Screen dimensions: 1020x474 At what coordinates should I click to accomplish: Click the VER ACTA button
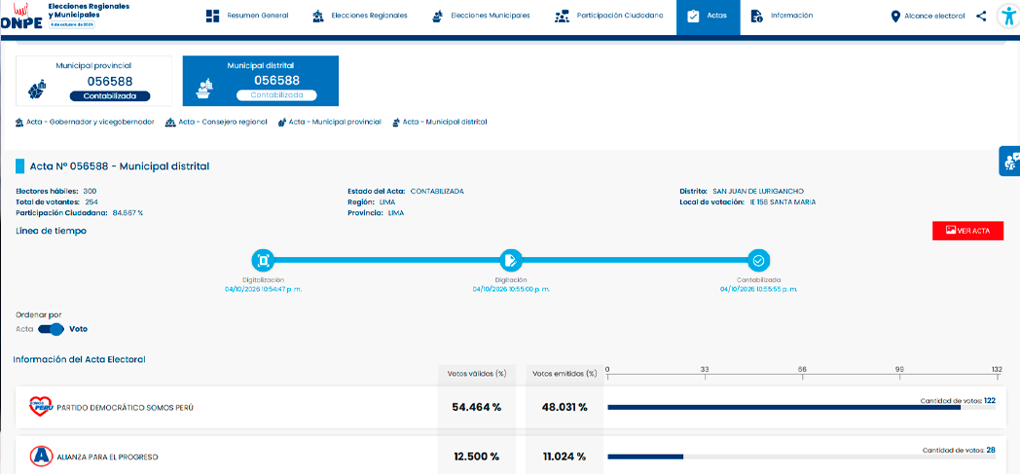click(x=967, y=230)
